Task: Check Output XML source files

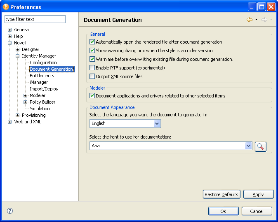Action: pyautogui.click(x=92, y=76)
